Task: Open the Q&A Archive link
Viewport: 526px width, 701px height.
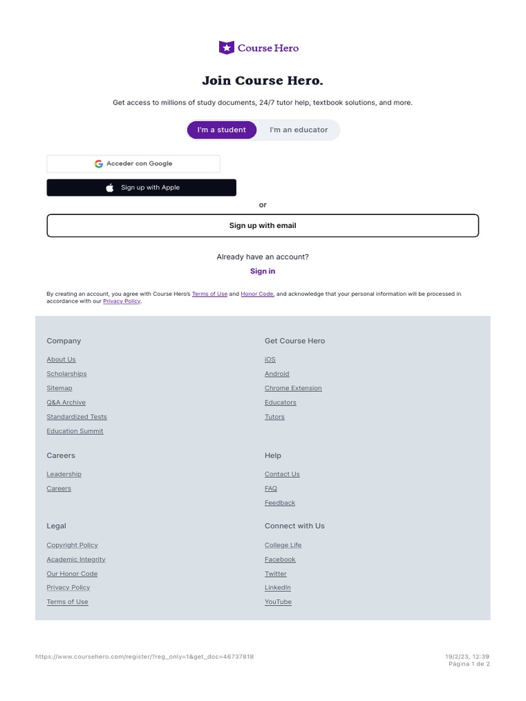Action: point(66,403)
